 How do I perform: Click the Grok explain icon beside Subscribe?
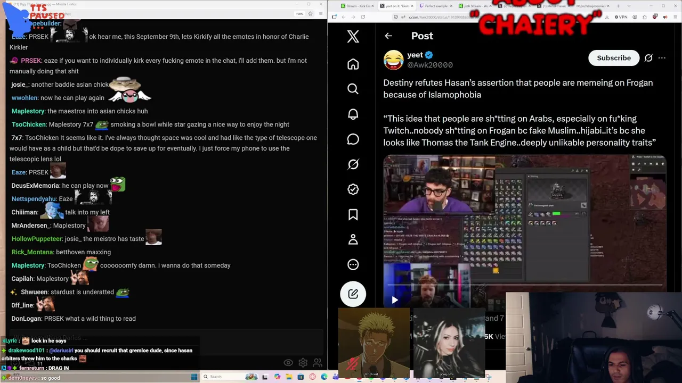coord(648,58)
